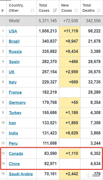The image size is (103, 180).
Task: Open the Spain country link
Action: pos(14,62)
